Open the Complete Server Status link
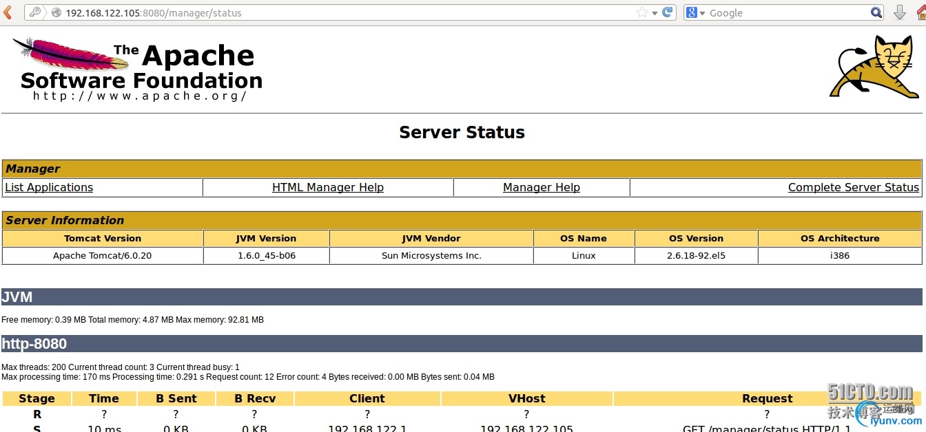 click(854, 187)
